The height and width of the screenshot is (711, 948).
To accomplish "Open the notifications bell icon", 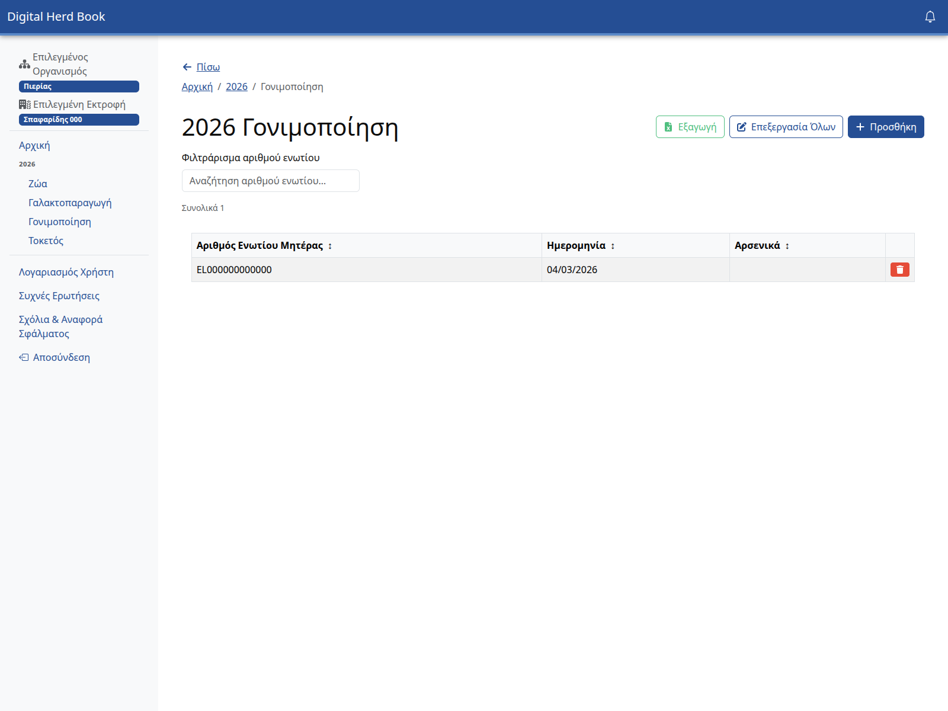I will tap(930, 17).
